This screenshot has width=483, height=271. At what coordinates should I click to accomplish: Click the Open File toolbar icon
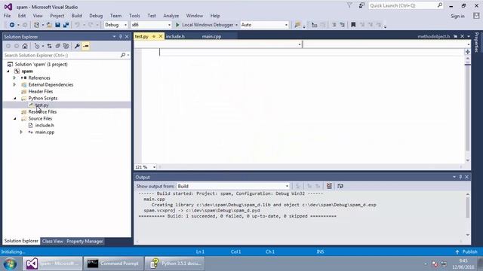[49, 25]
